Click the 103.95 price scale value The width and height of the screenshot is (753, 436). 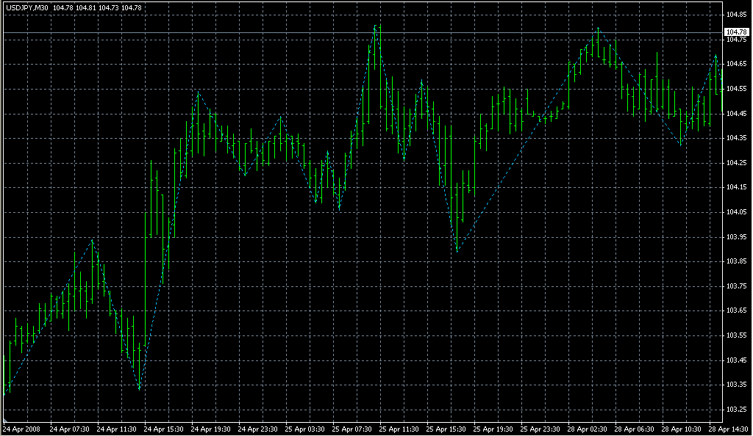pos(737,237)
